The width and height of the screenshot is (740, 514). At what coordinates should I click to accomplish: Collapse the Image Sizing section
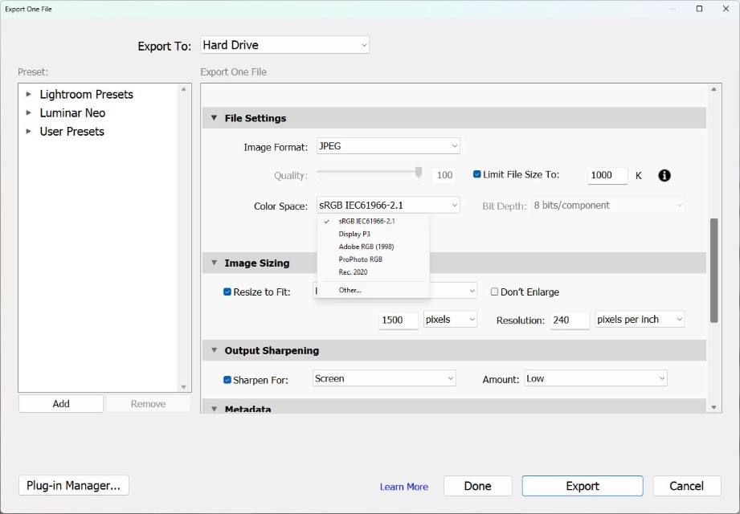[214, 263]
